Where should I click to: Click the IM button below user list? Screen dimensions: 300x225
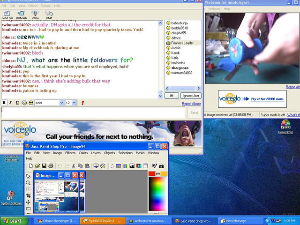coord(172,96)
